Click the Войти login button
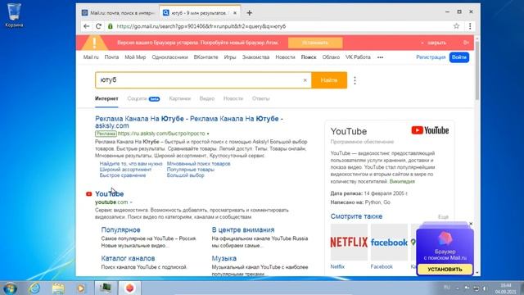The width and height of the screenshot is (524, 295). 459,57
